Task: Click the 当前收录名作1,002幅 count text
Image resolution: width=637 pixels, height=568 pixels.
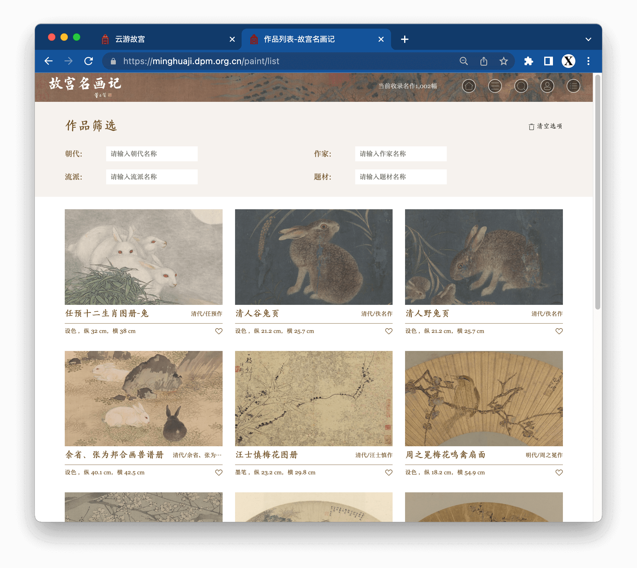Action: pyautogui.click(x=408, y=86)
